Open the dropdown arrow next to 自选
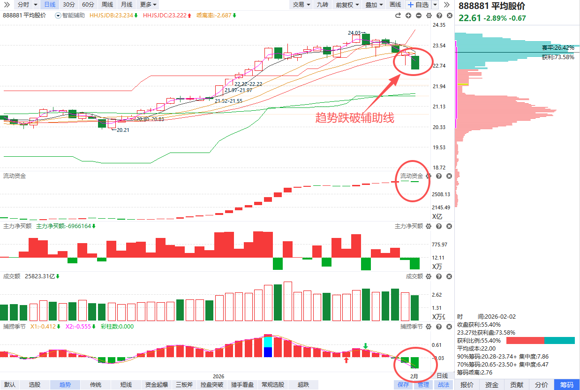Screen dimensions: 580x390 435,5
